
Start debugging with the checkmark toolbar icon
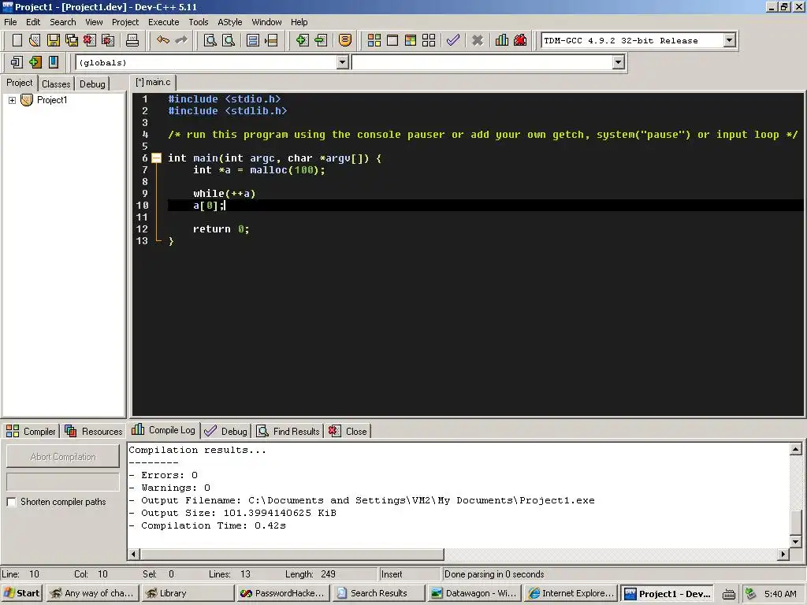[453, 40]
